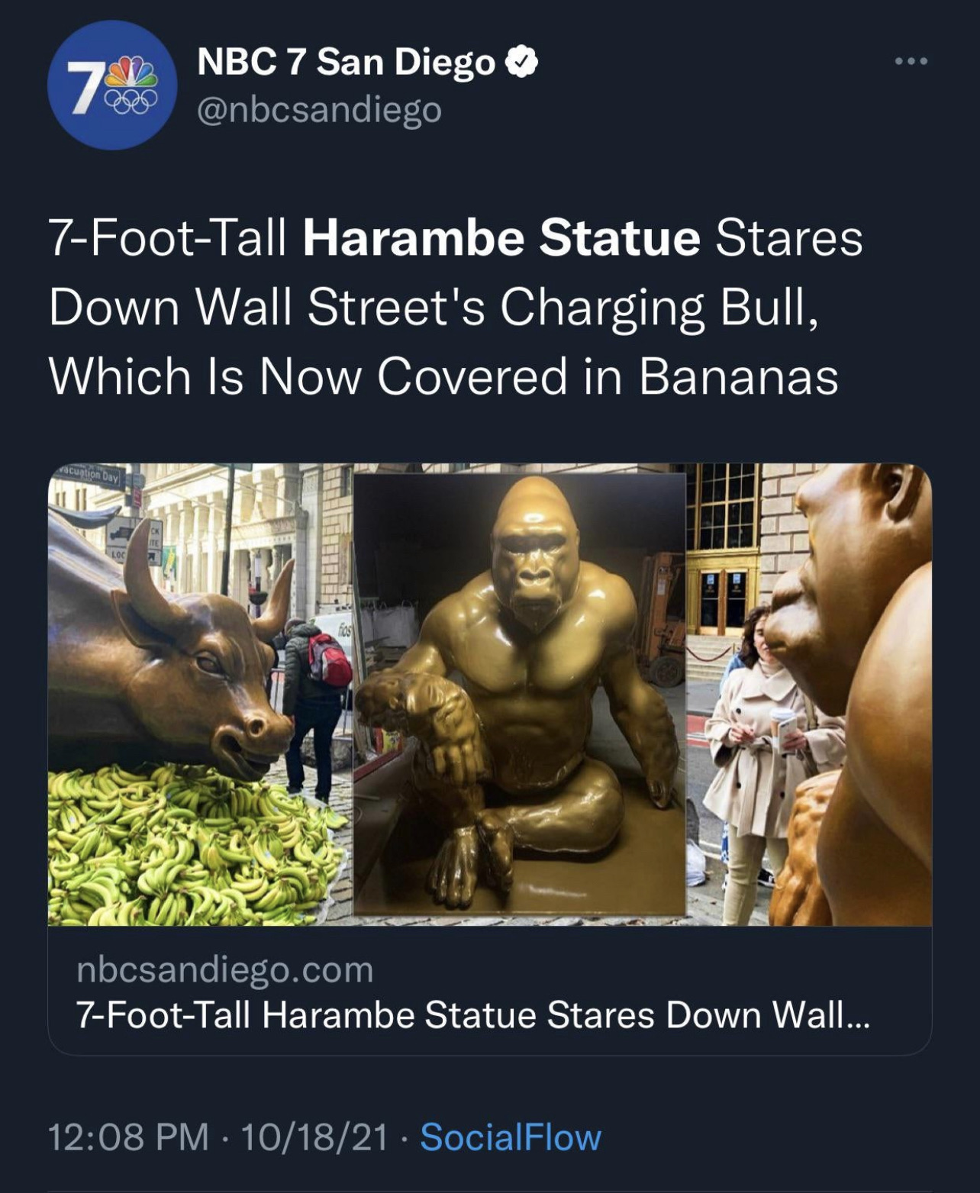The width and height of the screenshot is (980, 1193).
Task: Tap the @nbcsandiego handle
Action: 319,111
